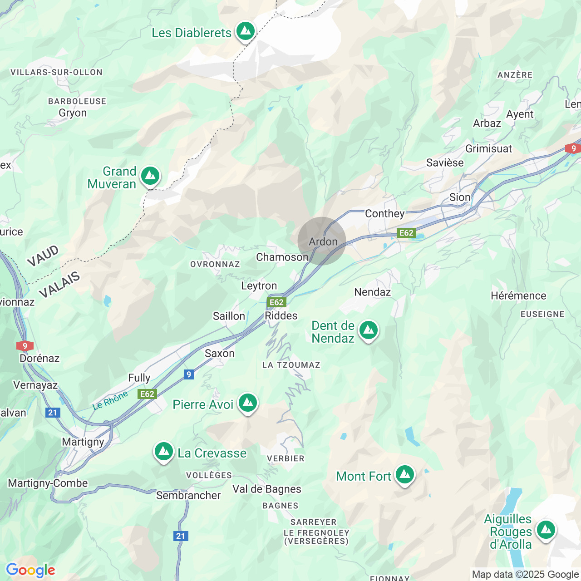
Task: Open the Dent de Nendaz peak marker
Action: click(369, 330)
